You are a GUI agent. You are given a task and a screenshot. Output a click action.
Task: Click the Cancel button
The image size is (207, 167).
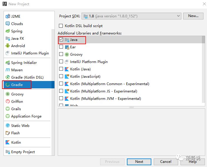pyautogui.click(x=166, y=162)
